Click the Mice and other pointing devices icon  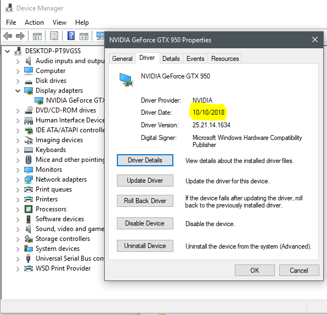point(29,160)
